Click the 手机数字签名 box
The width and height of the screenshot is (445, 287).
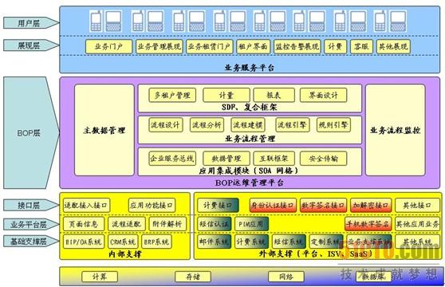(x=368, y=224)
